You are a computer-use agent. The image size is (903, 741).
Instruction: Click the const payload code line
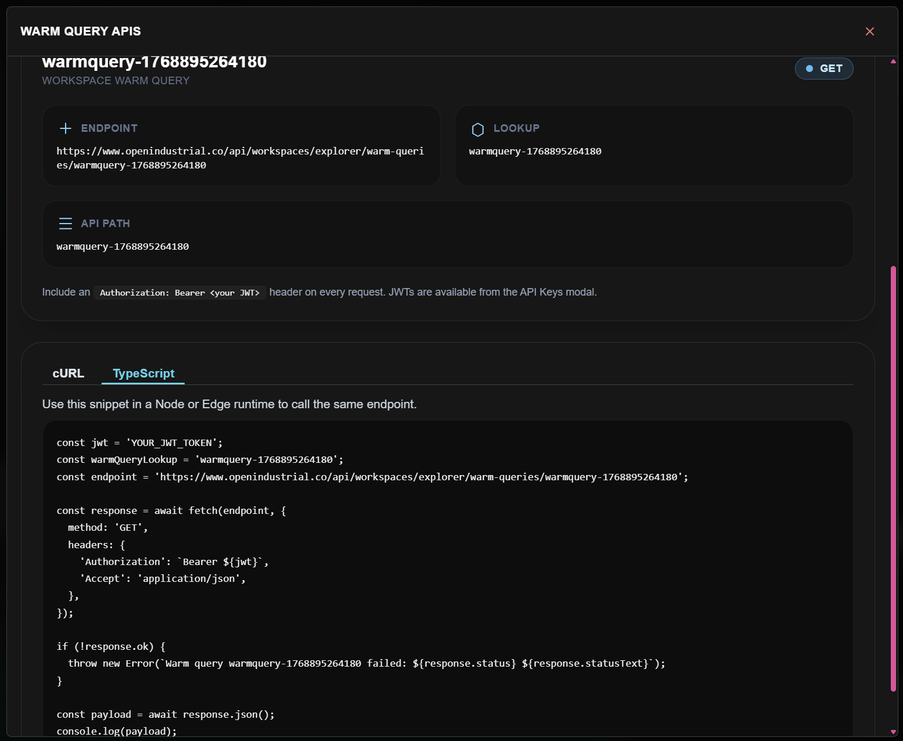point(166,714)
